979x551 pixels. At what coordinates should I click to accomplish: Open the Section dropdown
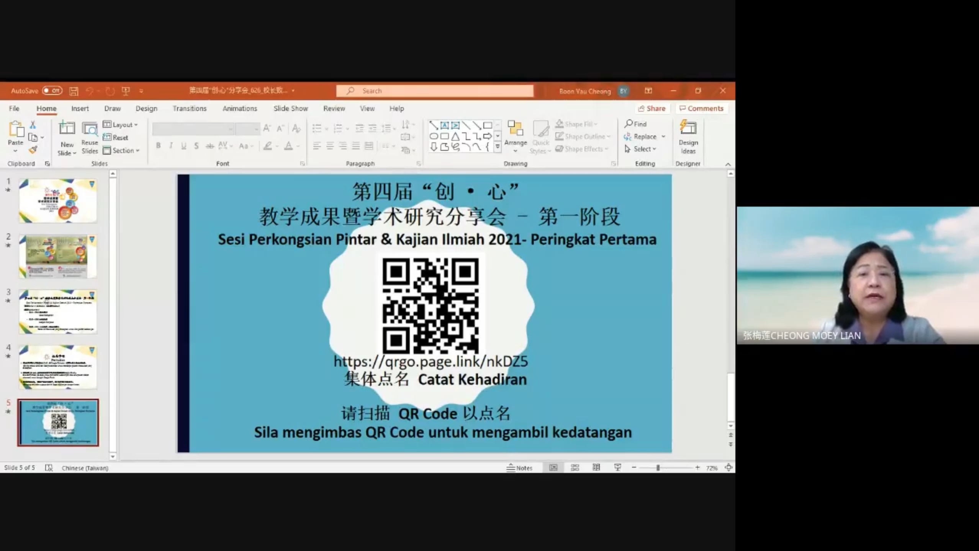[x=121, y=150]
